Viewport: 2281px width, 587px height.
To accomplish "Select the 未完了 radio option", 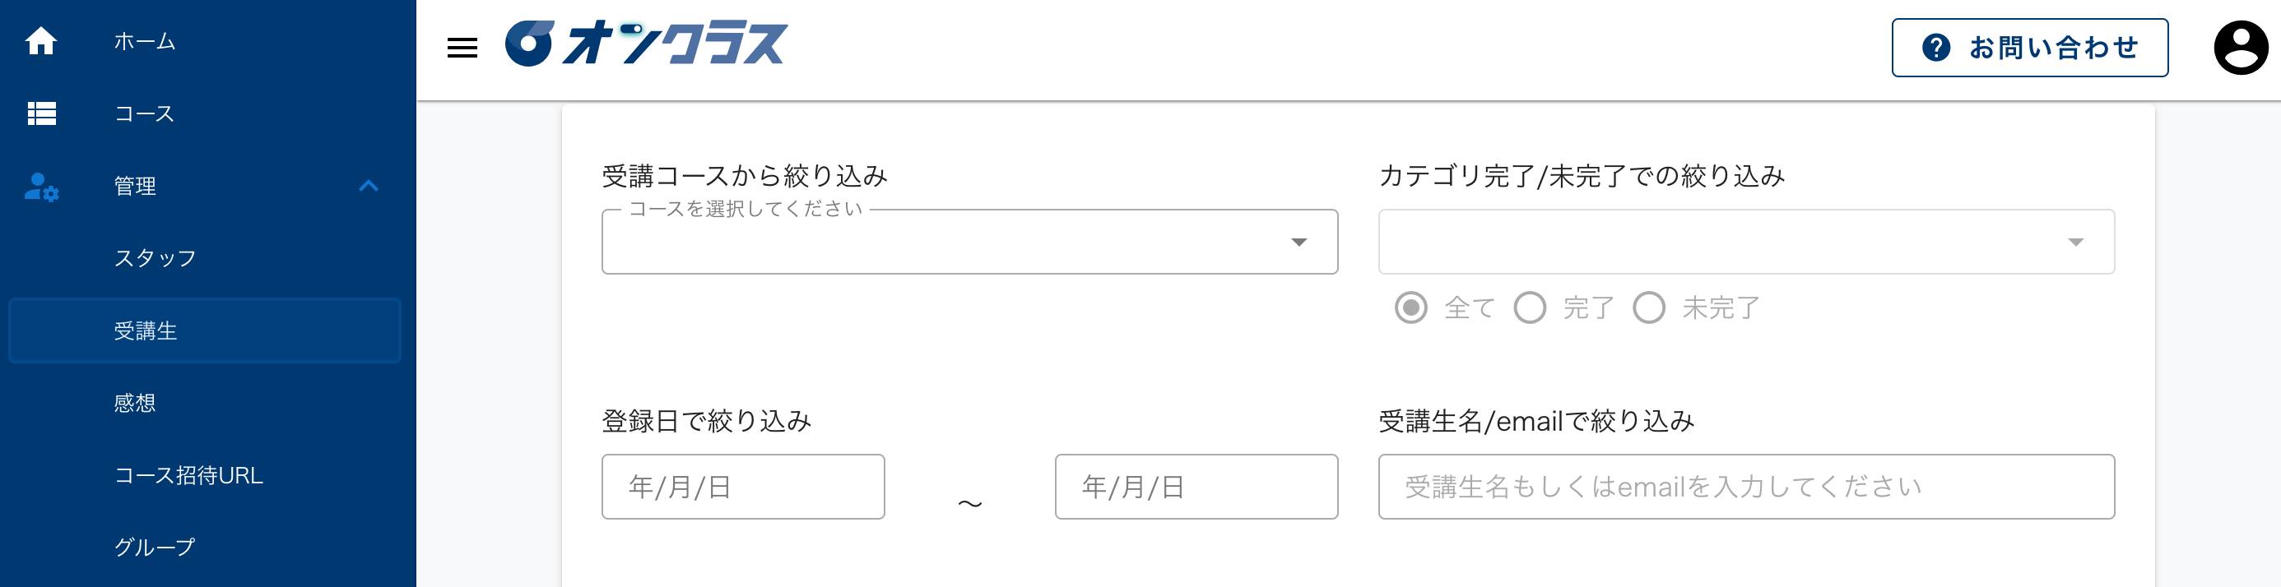I will click(1651, 307).
